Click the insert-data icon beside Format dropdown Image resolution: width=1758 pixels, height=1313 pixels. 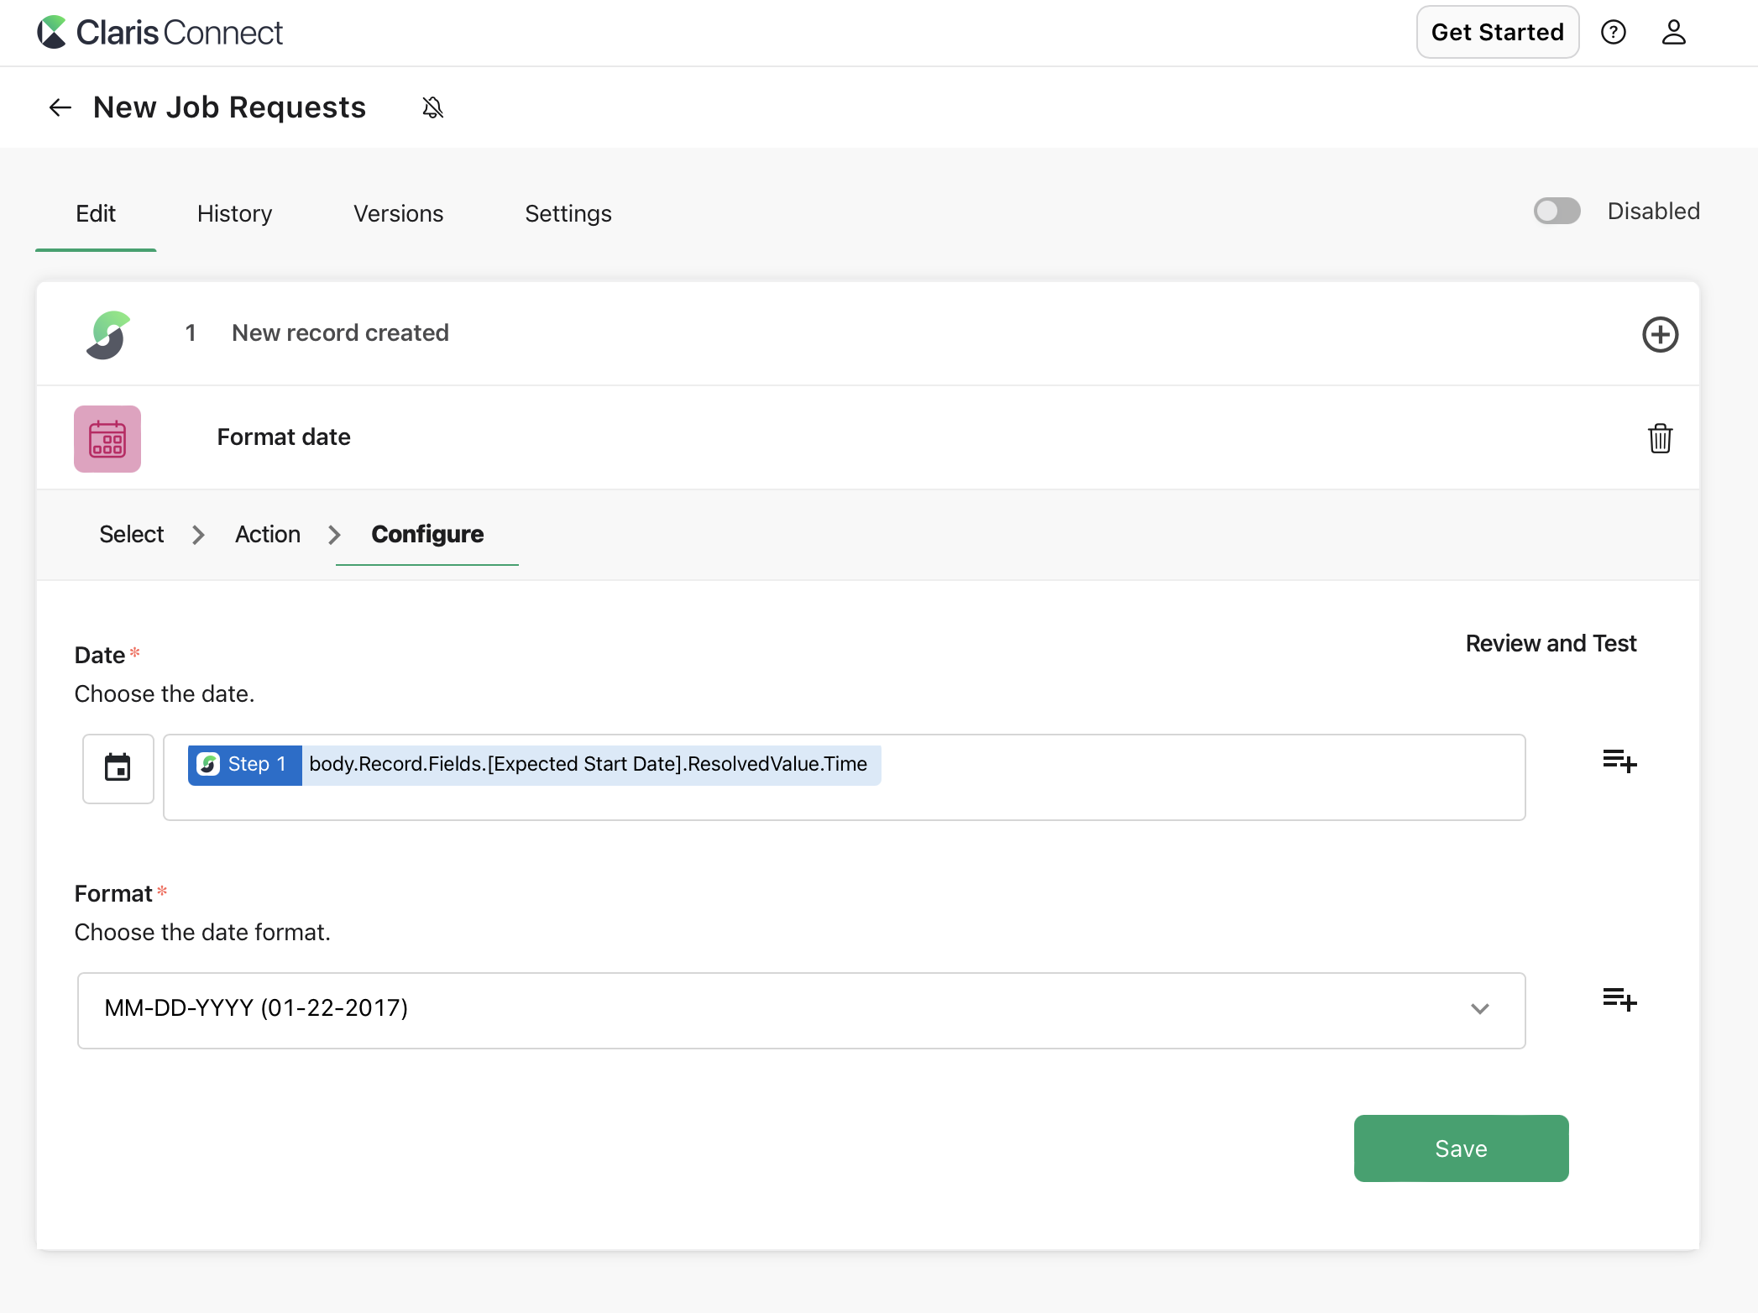click(x=1619, y=999)
